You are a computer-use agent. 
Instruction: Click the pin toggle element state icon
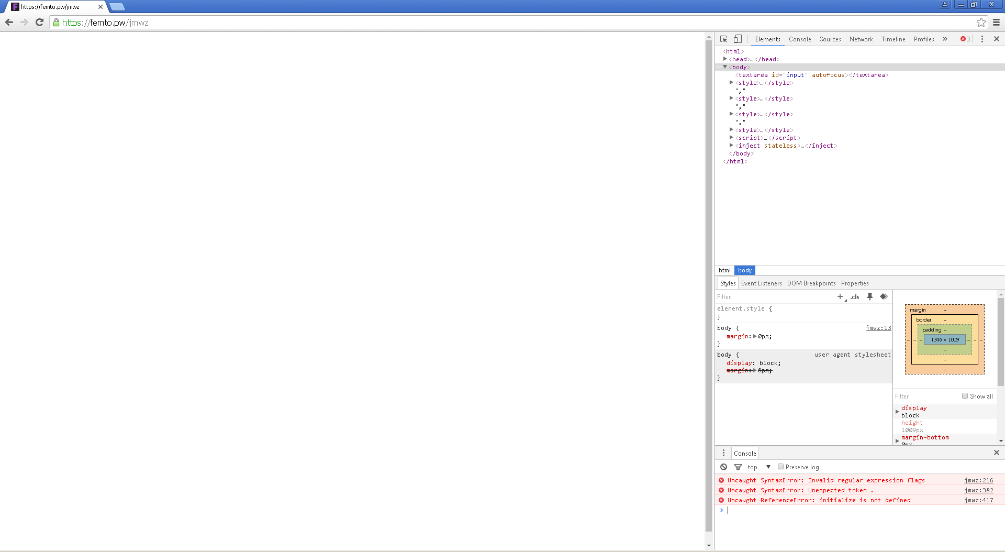(870, 297)
